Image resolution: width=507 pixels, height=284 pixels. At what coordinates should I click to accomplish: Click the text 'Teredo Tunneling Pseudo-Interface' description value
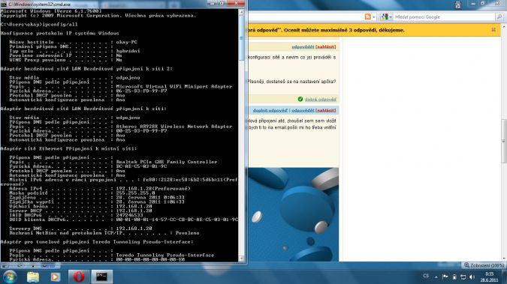pyautogui.click(x=165, y=255)
